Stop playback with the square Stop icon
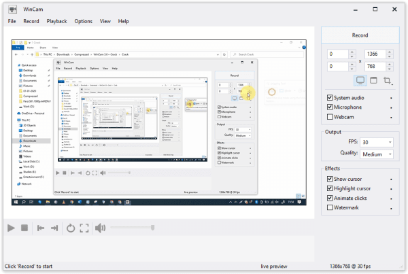The width and height of the screenshot is (408, 274). [x=24, y=228]
